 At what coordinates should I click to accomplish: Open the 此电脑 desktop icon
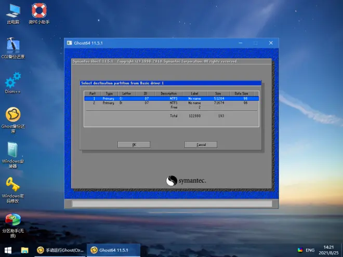[13, 13]
